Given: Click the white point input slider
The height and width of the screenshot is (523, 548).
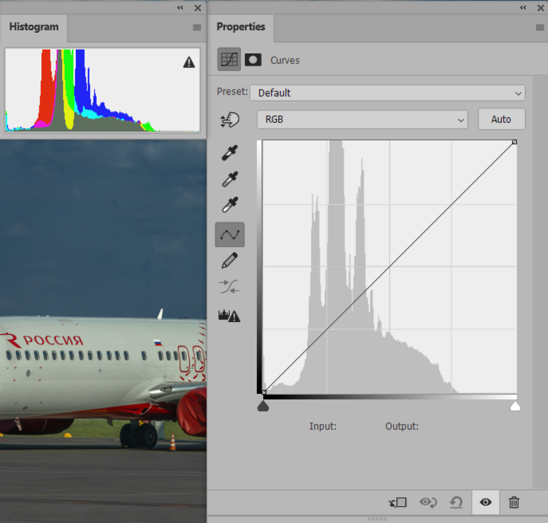Looking at the screenshot, I should (515, 406).
